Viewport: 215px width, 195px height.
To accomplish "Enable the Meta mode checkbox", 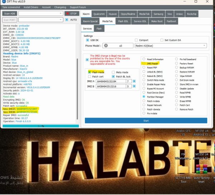I will pyautogui.click(x=113, y=72).
